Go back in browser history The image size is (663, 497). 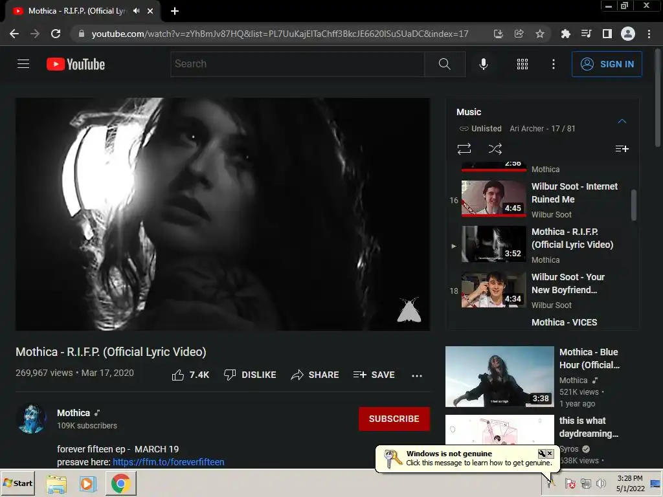point(14,34)
